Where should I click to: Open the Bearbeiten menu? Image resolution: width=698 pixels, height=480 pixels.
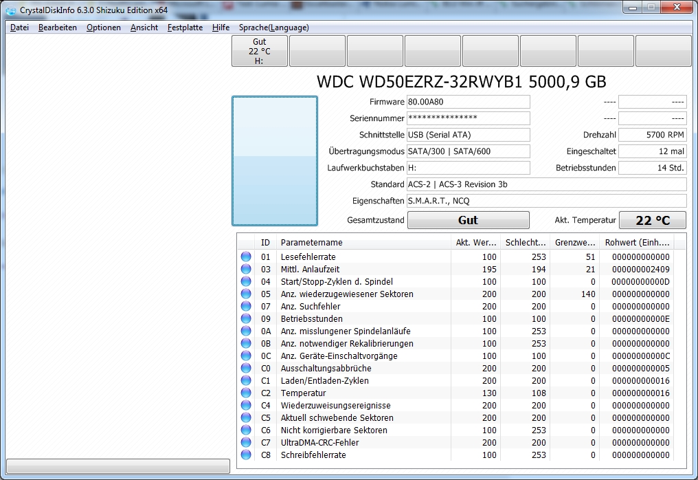tap(58, 28)
